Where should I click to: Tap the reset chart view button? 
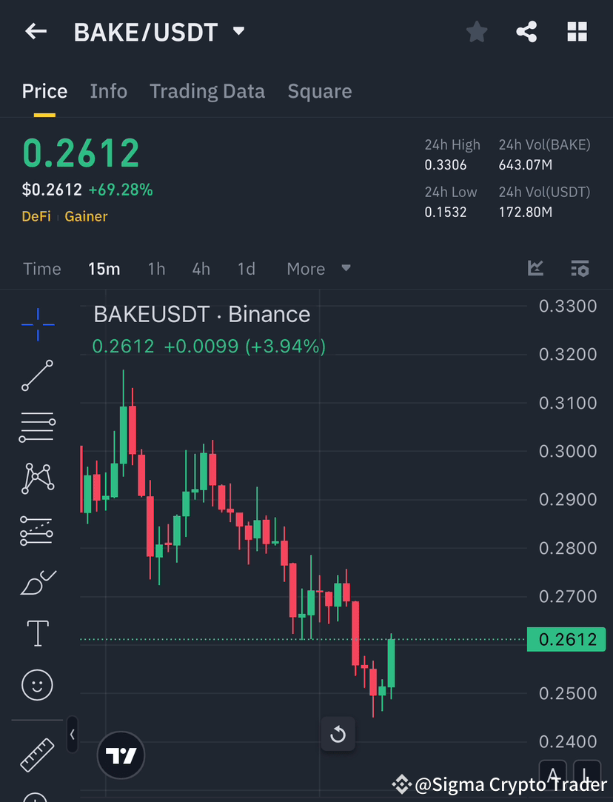pos(338,734)
